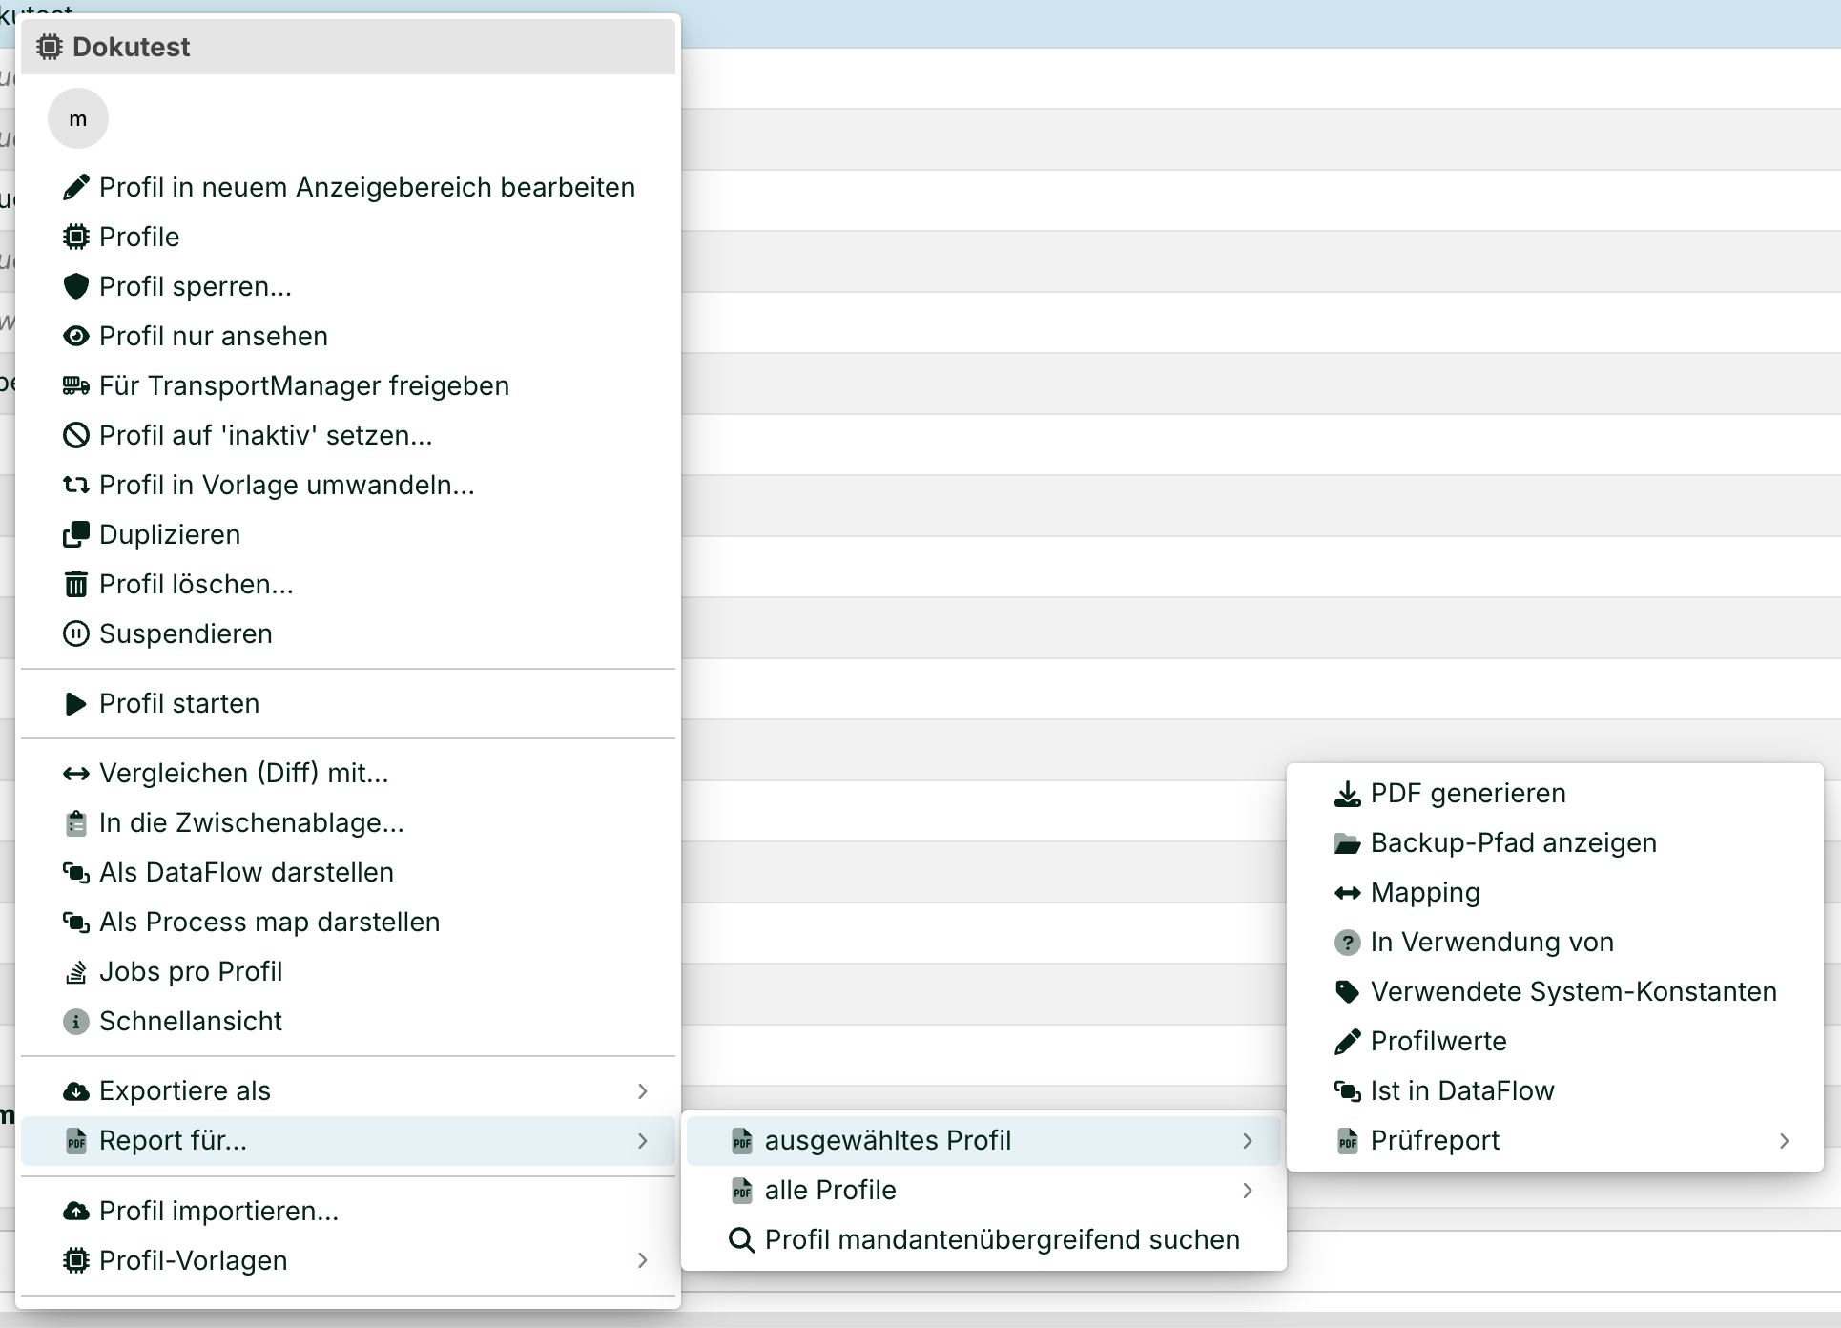
Task: Click the stack icon for 'Jobs pro Profil'
Action: pyautogui.click(x=76, y=971)
